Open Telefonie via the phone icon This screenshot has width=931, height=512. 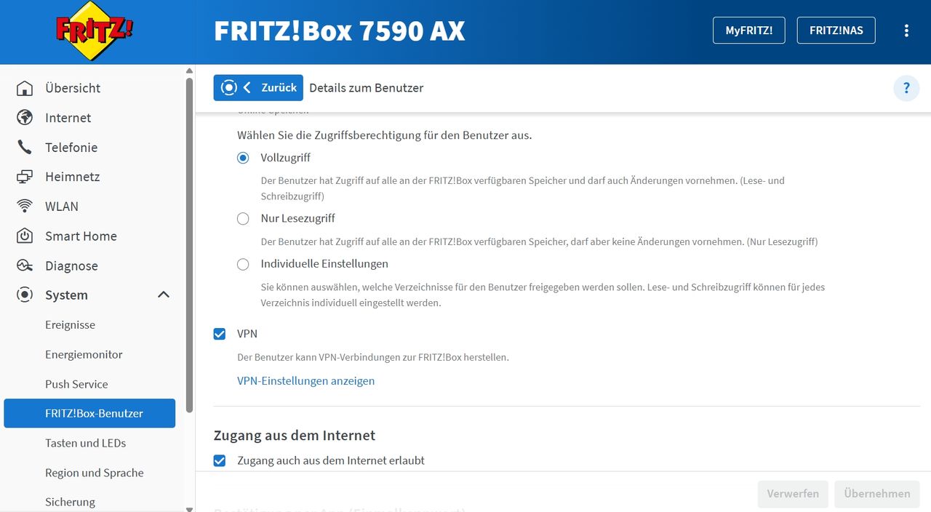tap(25, 148)
